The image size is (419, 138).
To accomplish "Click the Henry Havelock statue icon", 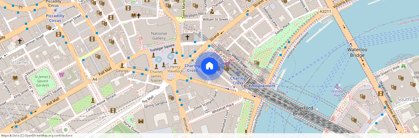I will click(175, 62).
